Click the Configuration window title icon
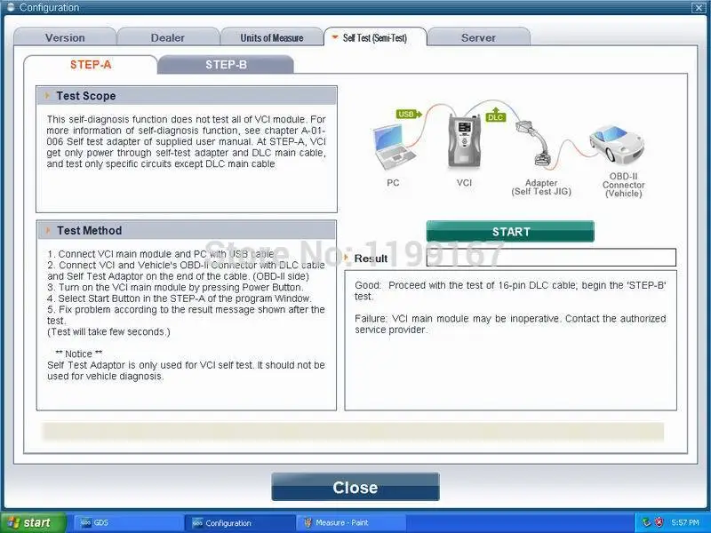Screen dimensions: 711x533 point(11,7)
